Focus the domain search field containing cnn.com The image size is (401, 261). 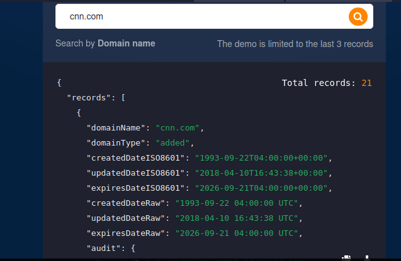(214, 16)
